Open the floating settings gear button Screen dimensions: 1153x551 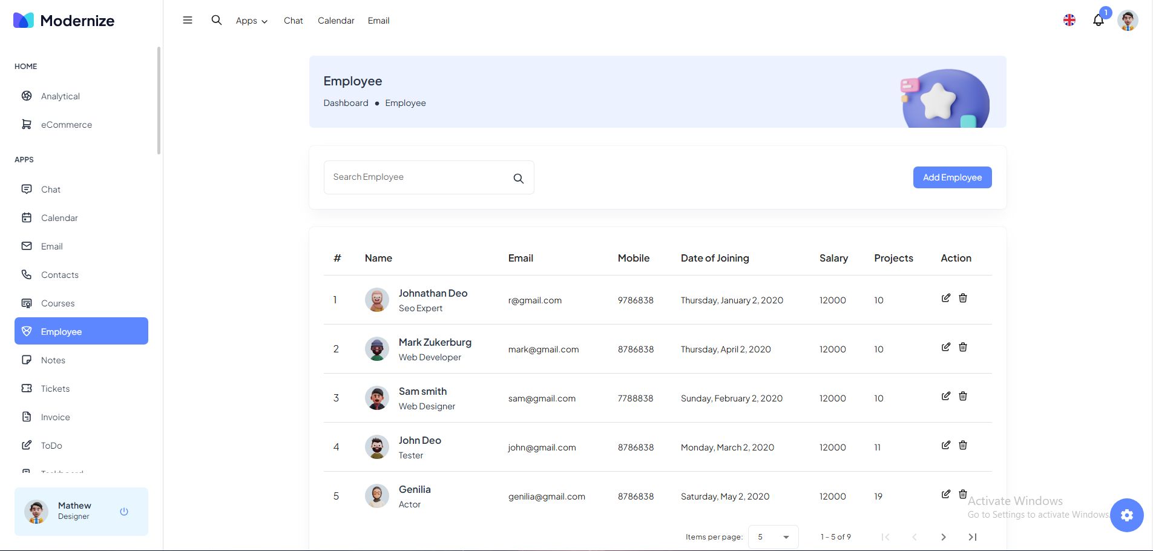click(1126, 515)
